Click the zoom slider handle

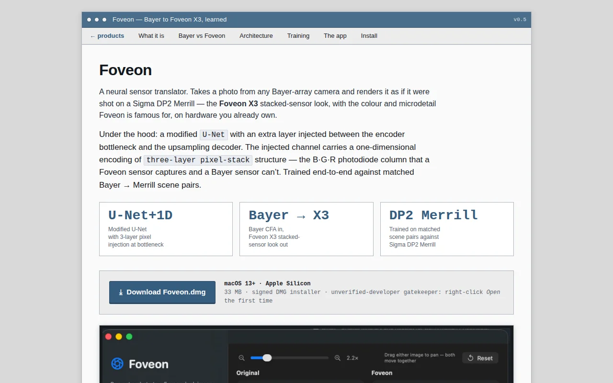pos(267,358)
